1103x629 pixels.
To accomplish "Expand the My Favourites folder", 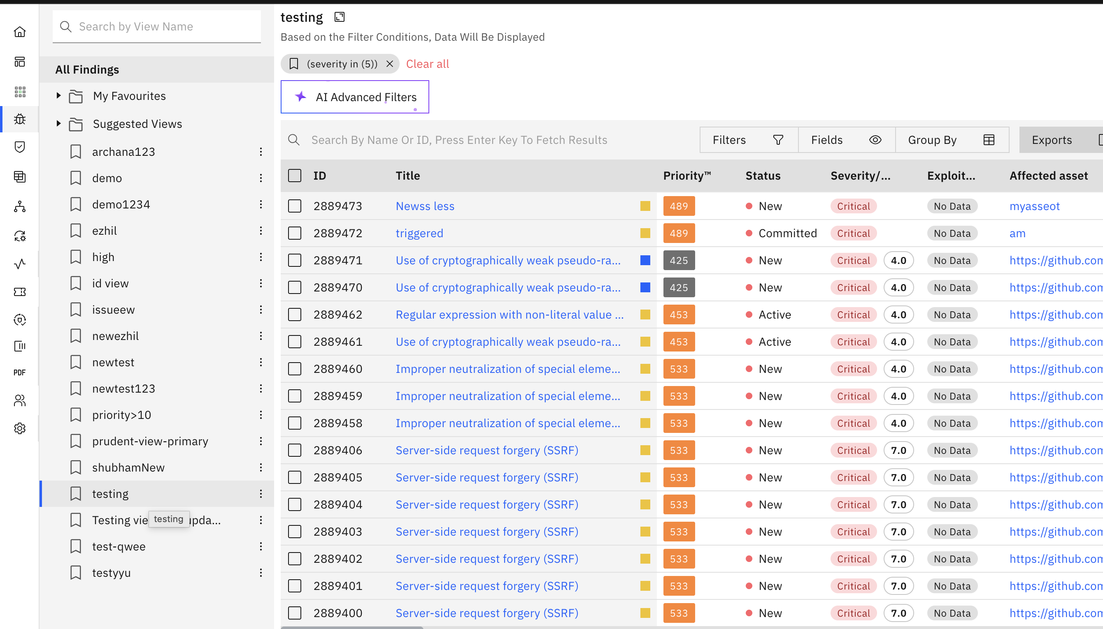I will pos(59,95).
